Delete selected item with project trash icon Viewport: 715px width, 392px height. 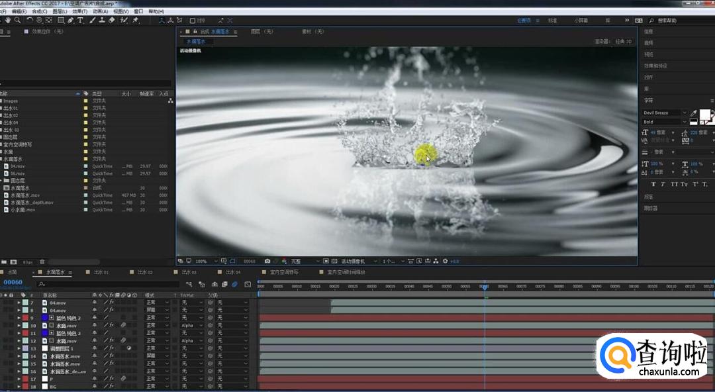click(x=42, y=262)
